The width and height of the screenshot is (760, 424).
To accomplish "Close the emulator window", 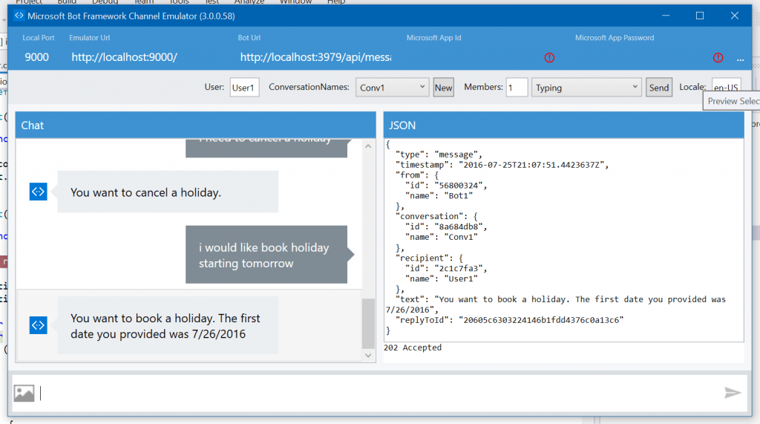I will [735, 16].
